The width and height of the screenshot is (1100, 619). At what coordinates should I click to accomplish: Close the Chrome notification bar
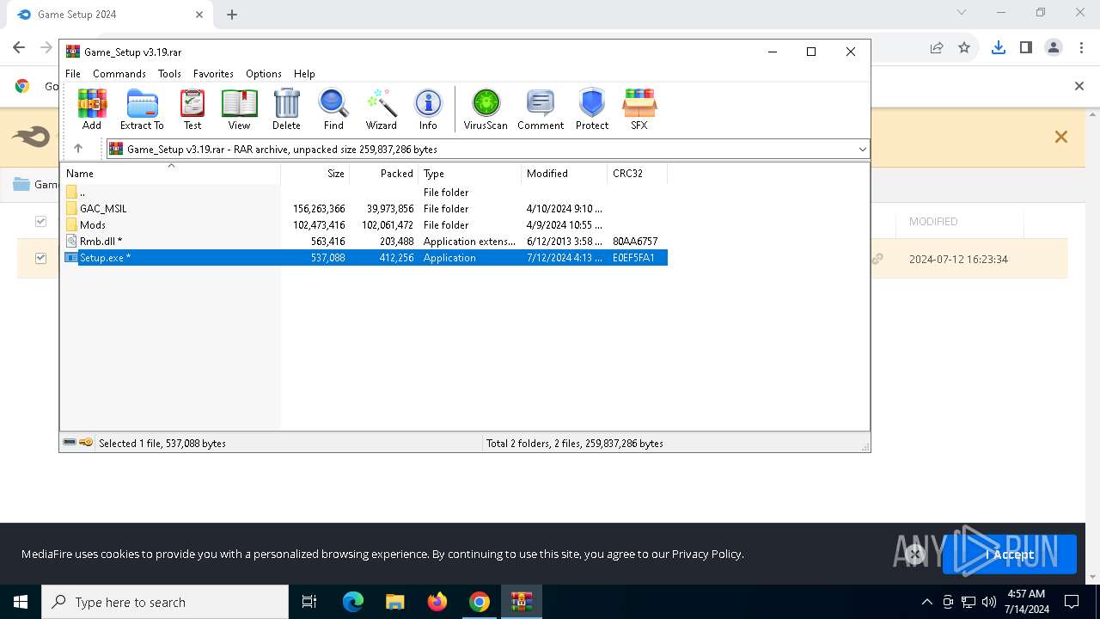(1079, 85)
